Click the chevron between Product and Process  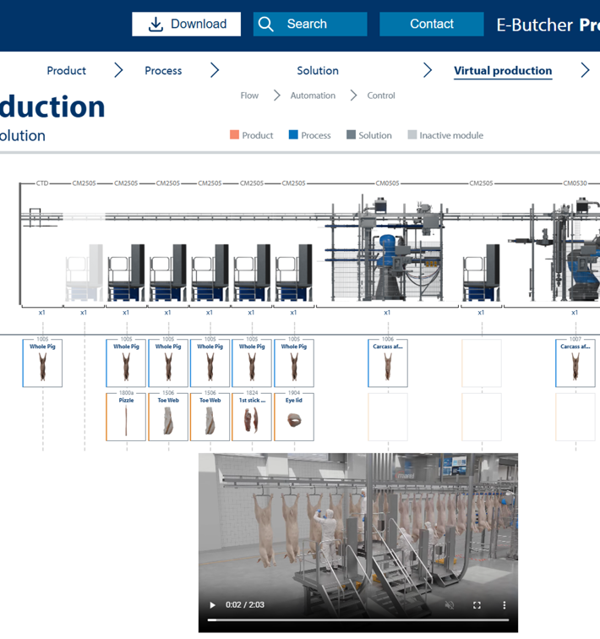pyautogui.click(x=118, y=71)
